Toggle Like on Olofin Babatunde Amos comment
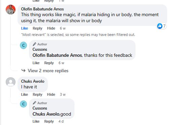 point(25,28)
